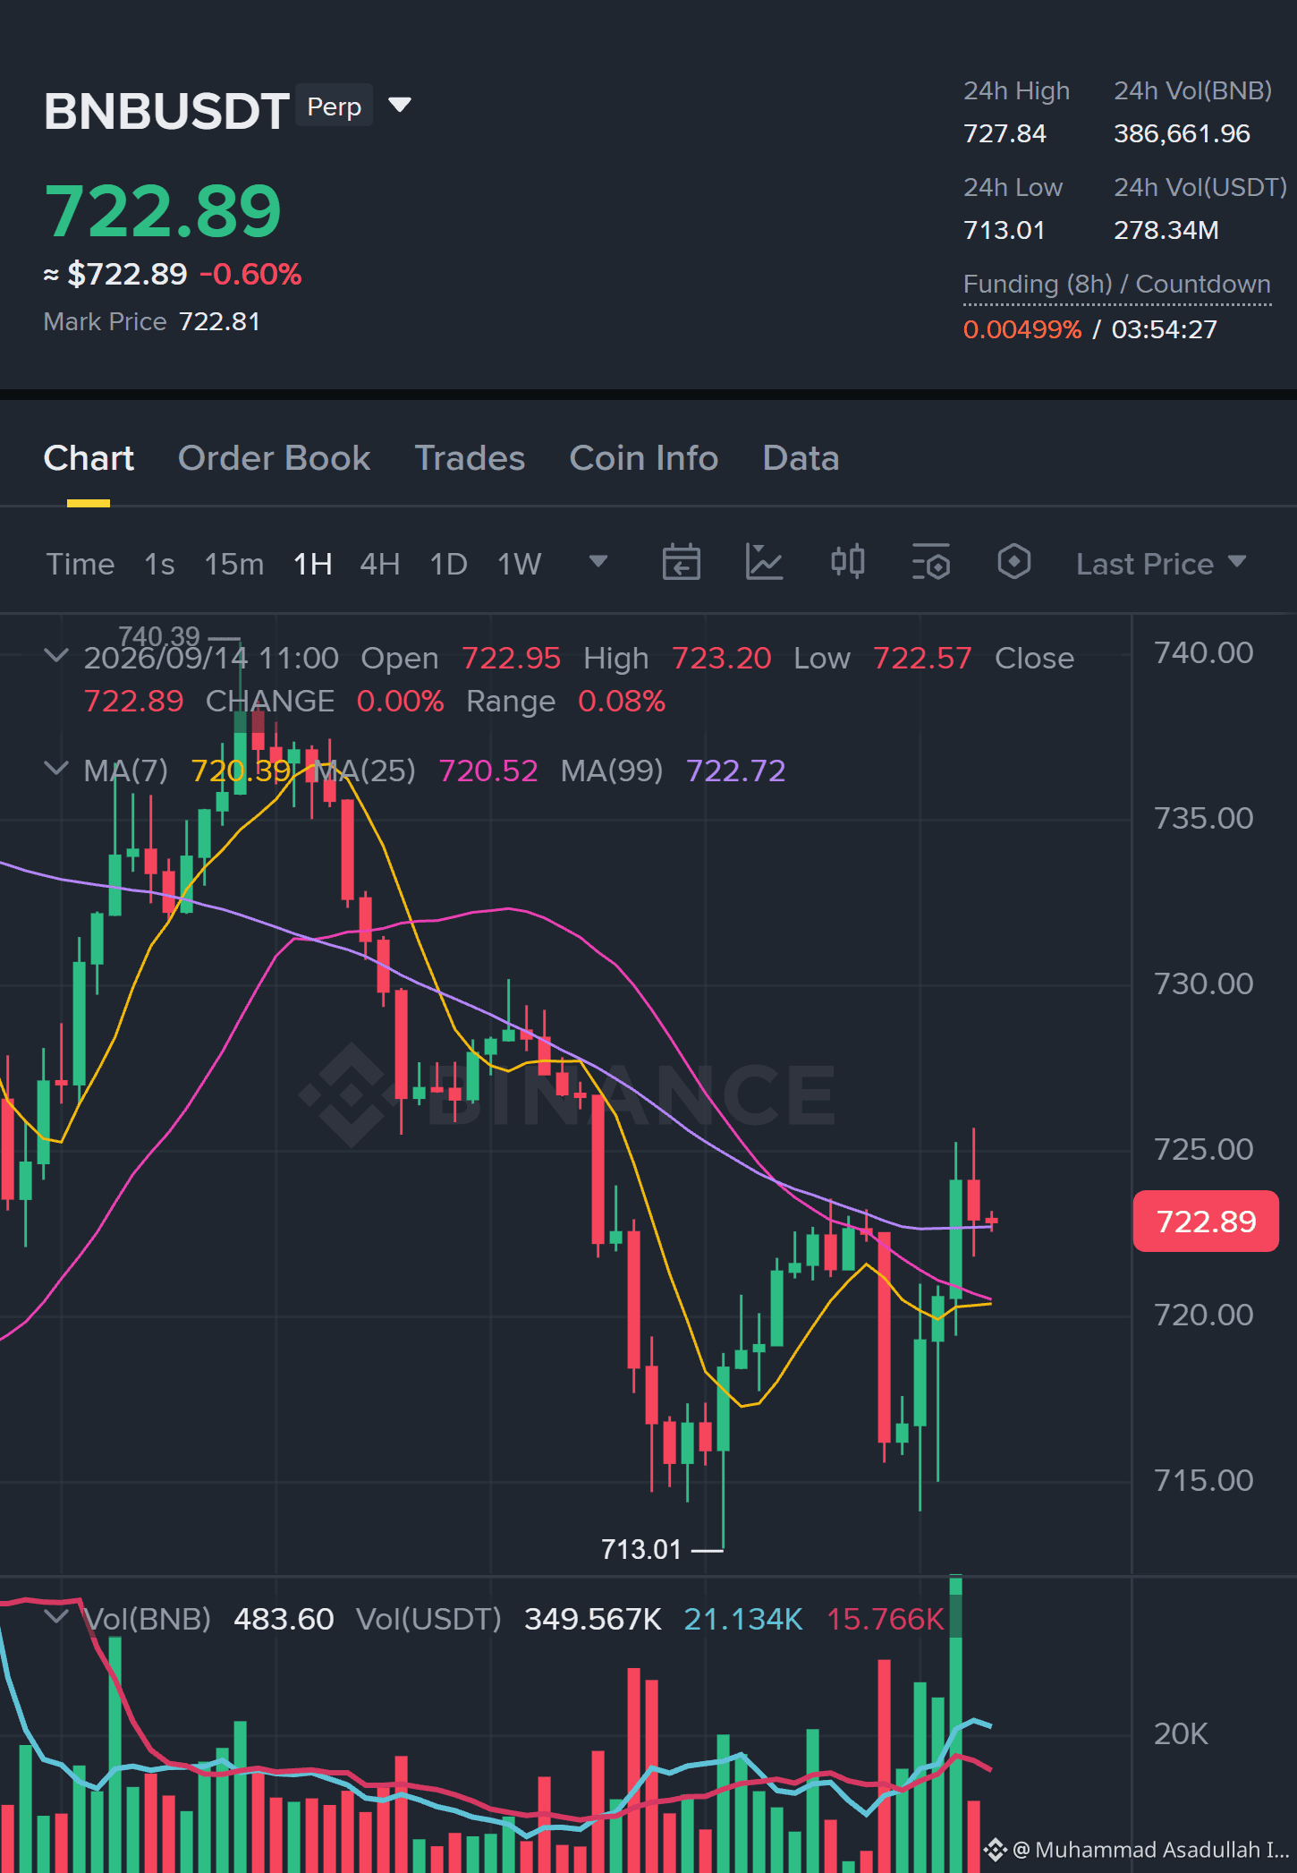Open the calendar date-jump icon
Screen dimensions: 1297x1873
point(681,563)
